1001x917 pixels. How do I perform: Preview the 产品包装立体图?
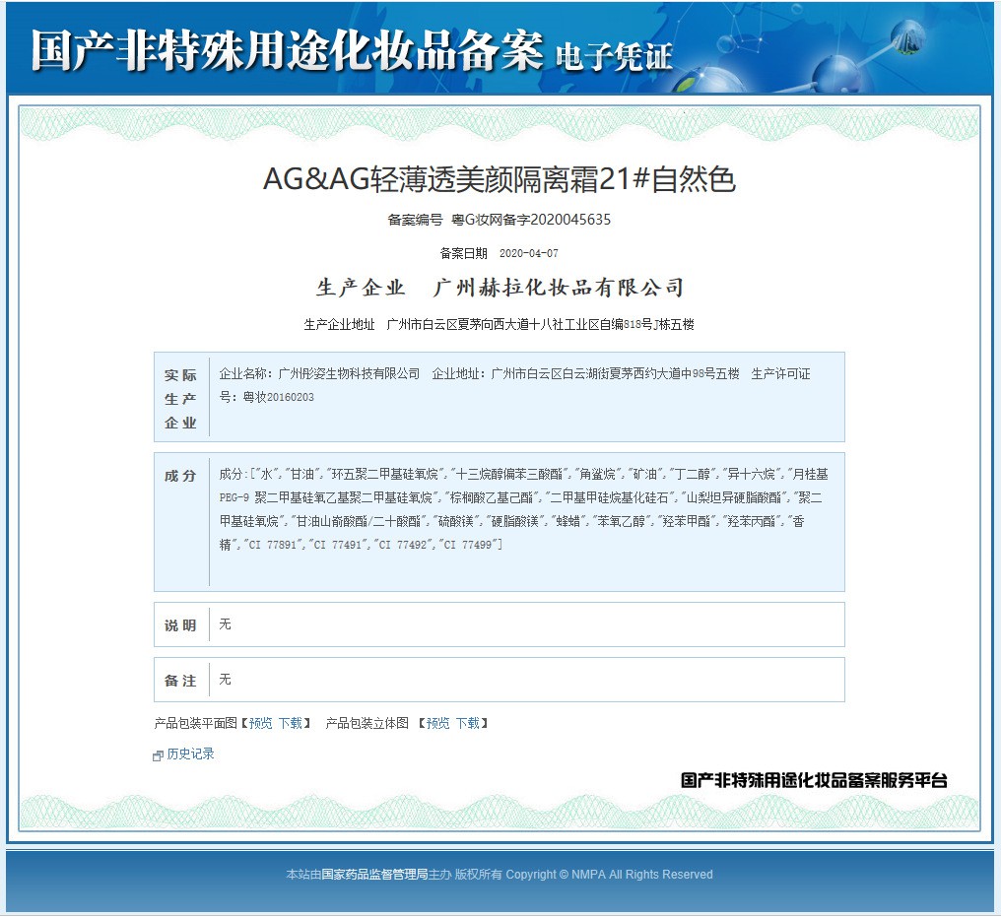438,723
